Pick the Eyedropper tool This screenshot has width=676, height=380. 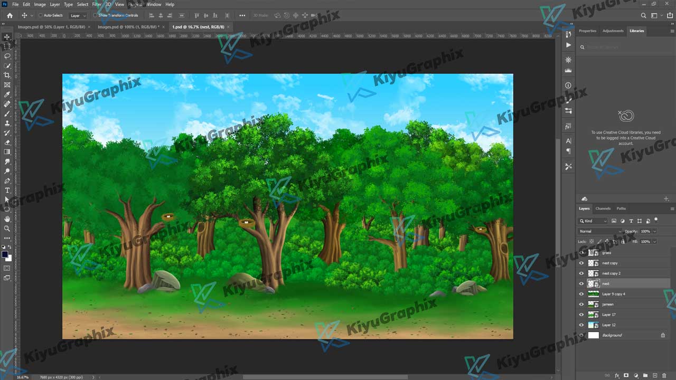tap(7, 94)
